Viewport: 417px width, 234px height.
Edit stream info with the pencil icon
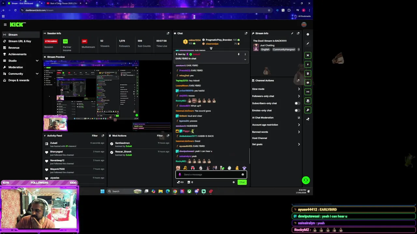[292, 33]
